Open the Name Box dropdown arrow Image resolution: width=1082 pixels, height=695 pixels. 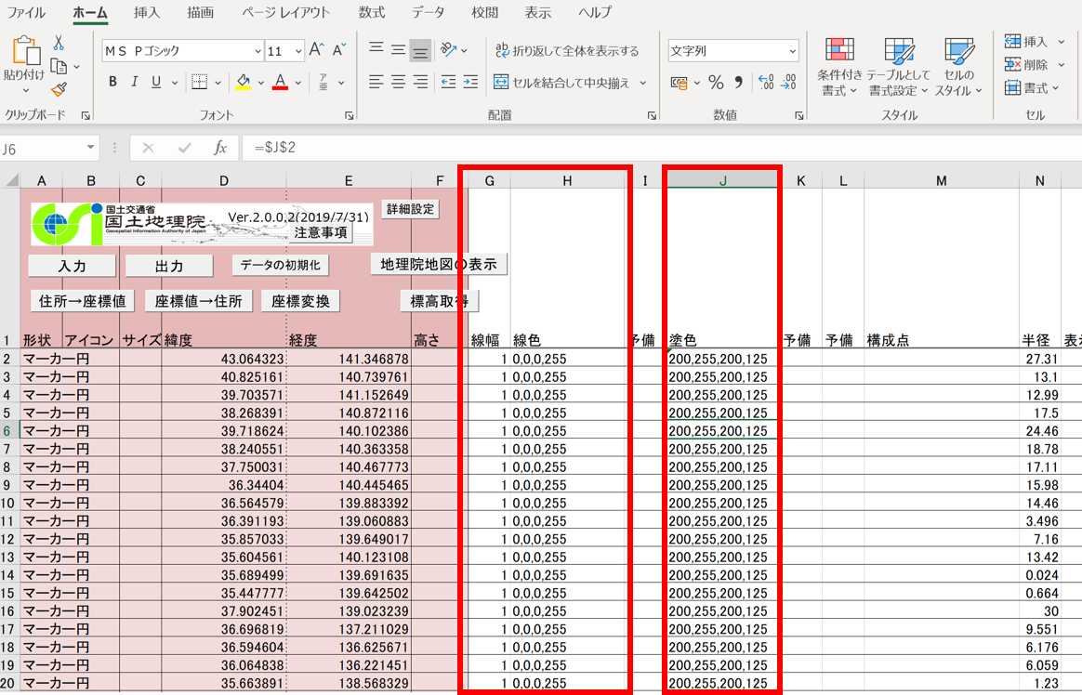[90, 148]
